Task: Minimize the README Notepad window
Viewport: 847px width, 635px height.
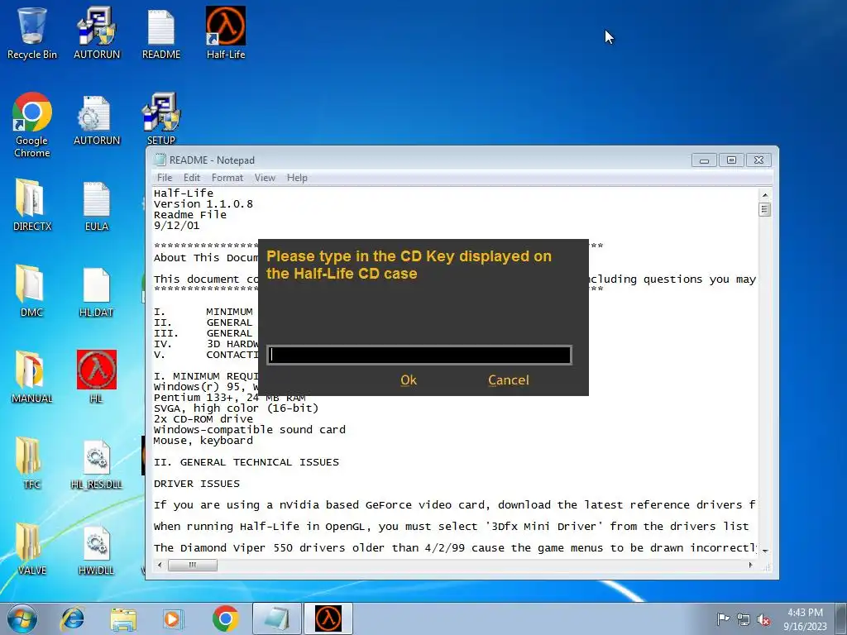Action: [x=704, y=160]
